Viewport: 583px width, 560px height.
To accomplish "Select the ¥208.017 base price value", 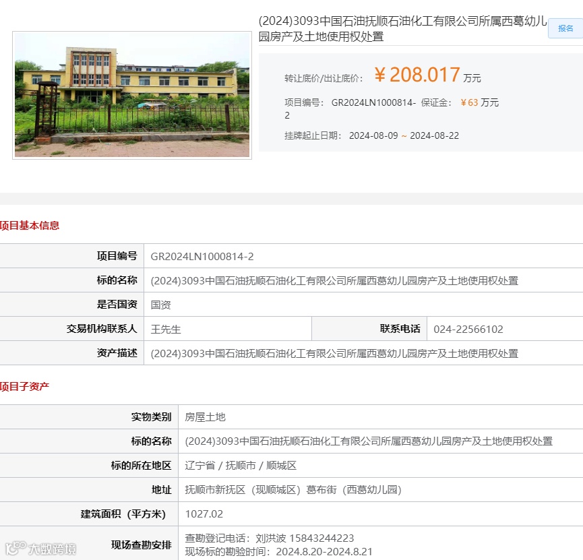I will click(417, 75).
